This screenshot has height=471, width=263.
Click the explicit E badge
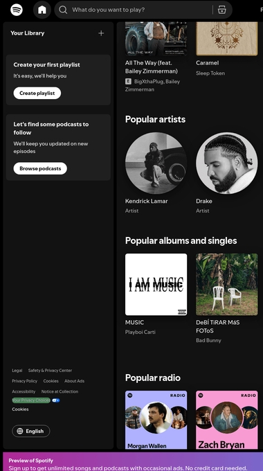[128, 82]
